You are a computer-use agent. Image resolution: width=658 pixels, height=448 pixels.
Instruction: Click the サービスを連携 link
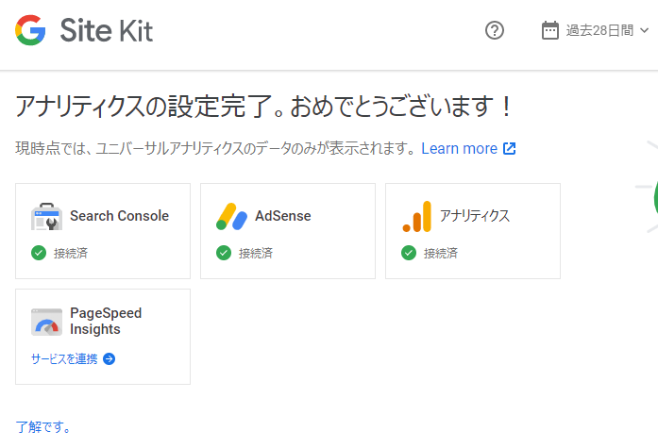click(64, 358)
